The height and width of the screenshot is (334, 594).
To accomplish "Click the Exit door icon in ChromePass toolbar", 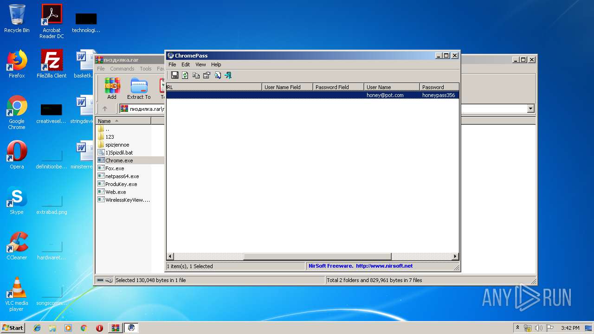I will click(228, 75).
